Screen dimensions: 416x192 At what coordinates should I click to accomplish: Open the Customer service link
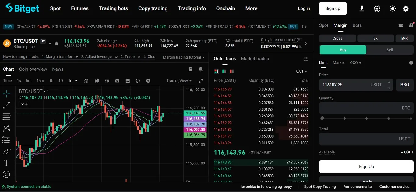pos(394,187)
